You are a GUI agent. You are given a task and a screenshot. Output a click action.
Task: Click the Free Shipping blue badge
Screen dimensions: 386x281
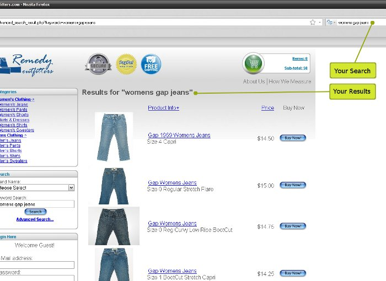(x=151, y=64)
